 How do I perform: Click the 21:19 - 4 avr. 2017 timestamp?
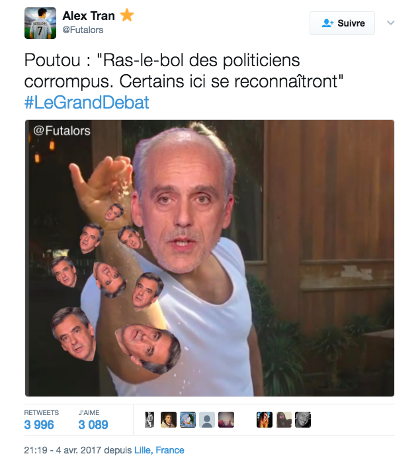click(63, 450)
